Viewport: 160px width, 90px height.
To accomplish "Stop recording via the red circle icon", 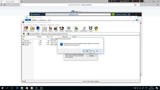I will tap(137, 1).
